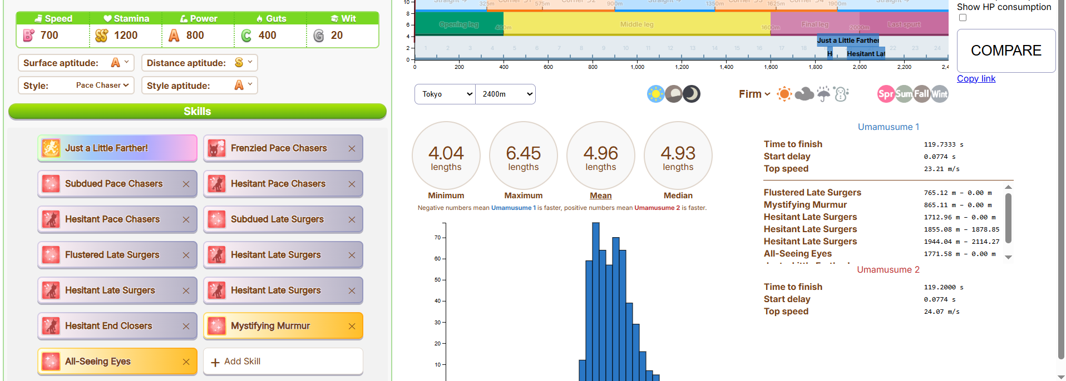
Task: Click the Wit rank G icon
Action: tap(319, 36)
